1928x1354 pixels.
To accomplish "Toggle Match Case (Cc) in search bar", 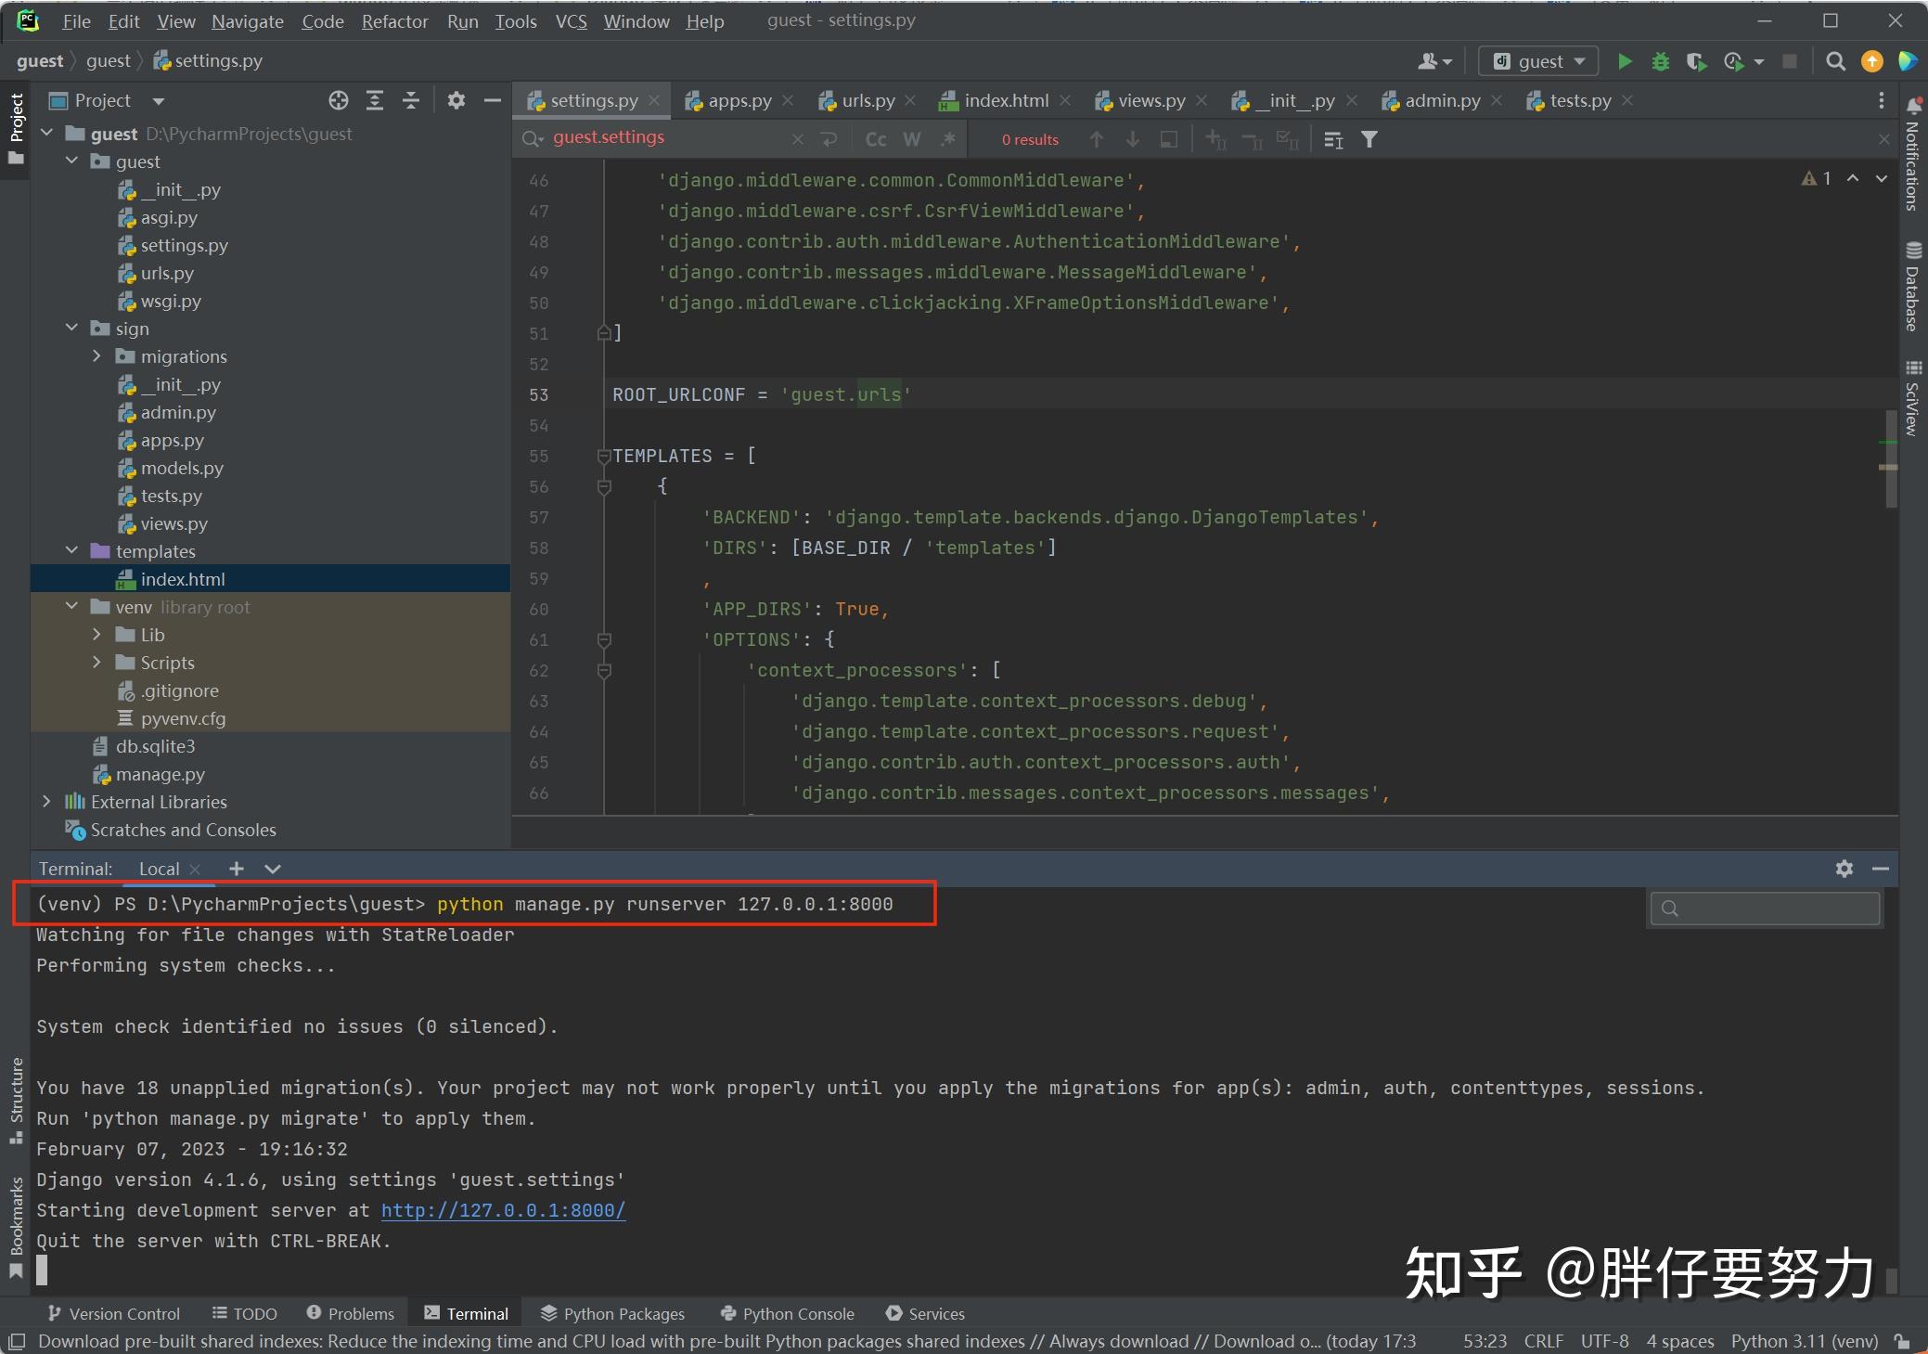I will (876, 139).
